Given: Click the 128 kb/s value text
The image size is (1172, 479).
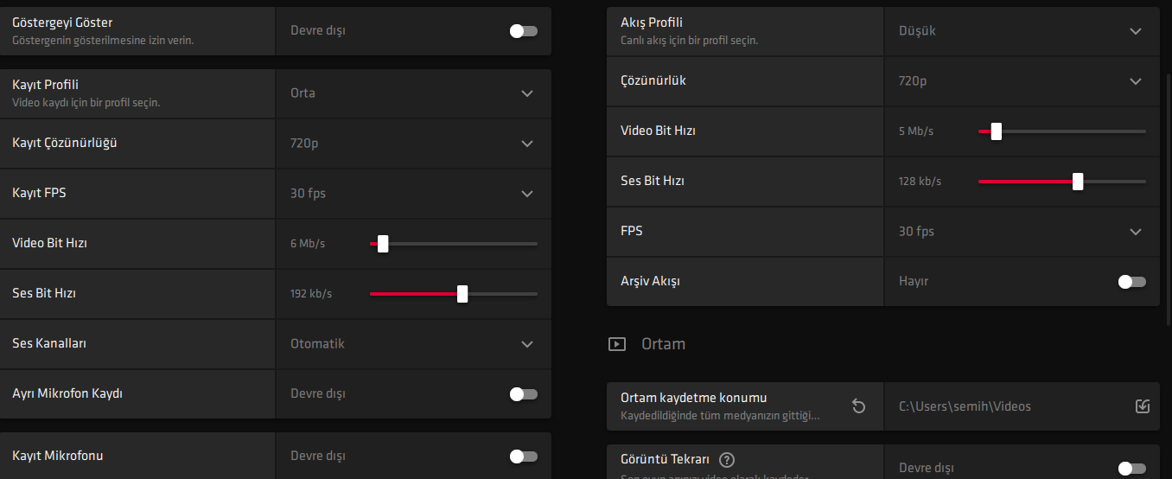Looking at the screenshot, I should (x=920, y=182).
